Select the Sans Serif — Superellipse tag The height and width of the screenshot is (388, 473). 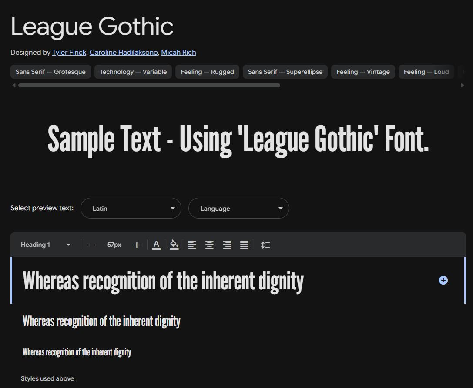[285, 72]
